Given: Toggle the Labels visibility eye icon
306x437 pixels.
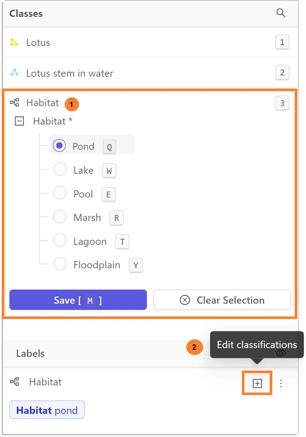Looking at the screenshot, I should 281,353.
